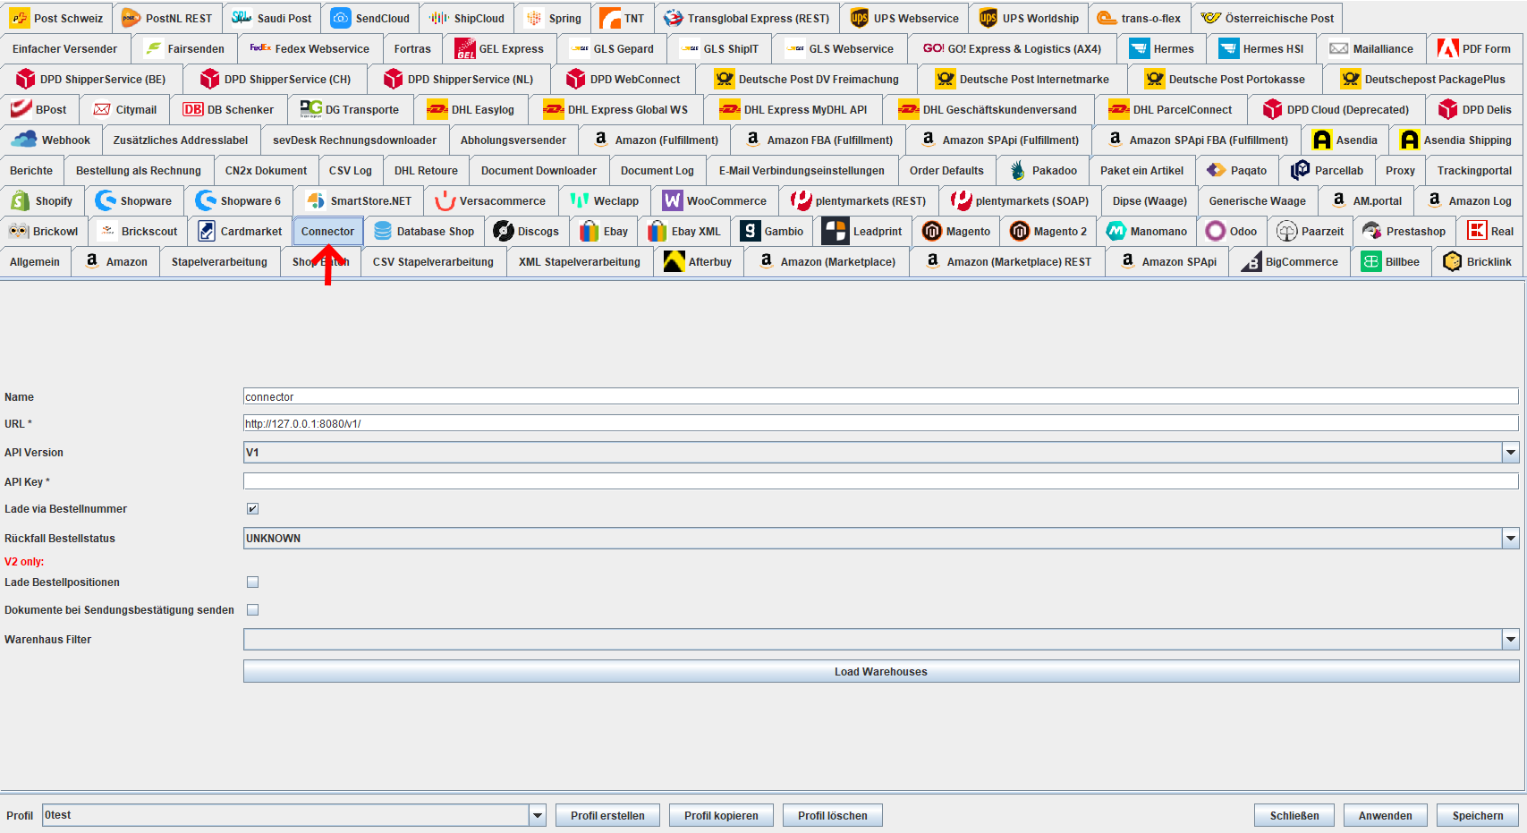Select the Fortras tab
The height and width of the screenshot is (833, 1527).
pos(412,48)
